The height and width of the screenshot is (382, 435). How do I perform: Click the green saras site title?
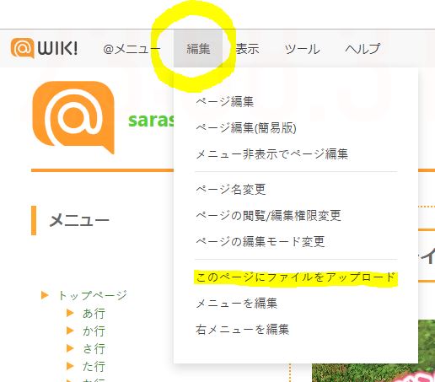click(151, 121)
